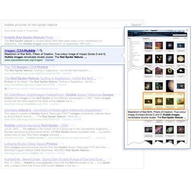Open the Hubble catches fearsome Red Spider CNN result
The image size is (192, 192).
coord(36,126)
